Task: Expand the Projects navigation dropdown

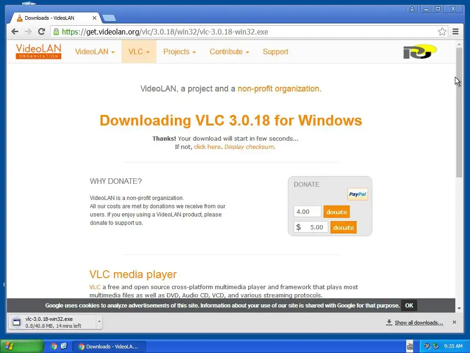Action: 179,51
